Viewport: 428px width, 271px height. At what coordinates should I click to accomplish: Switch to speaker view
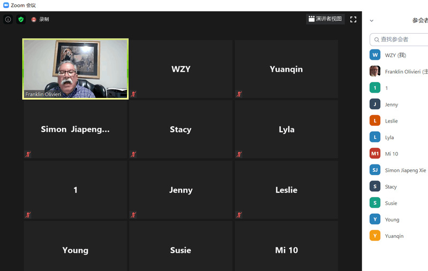click(325, 19)
